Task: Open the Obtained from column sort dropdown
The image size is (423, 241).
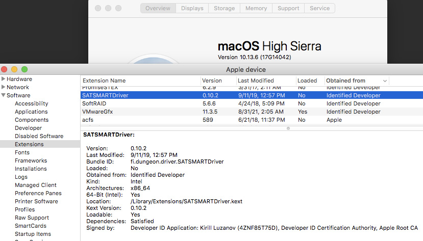Action: [384, 81]
